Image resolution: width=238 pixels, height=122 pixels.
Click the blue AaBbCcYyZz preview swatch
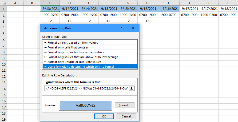coord(85,105)
